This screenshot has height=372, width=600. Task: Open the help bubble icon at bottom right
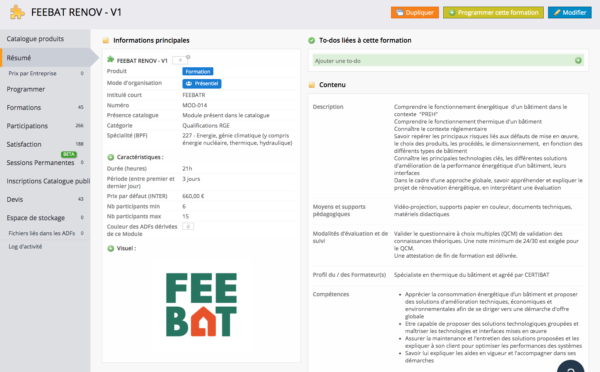coord(571,368)
